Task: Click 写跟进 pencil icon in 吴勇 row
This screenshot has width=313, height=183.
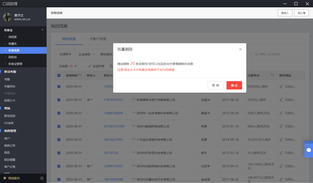Action: click(281, 139)
